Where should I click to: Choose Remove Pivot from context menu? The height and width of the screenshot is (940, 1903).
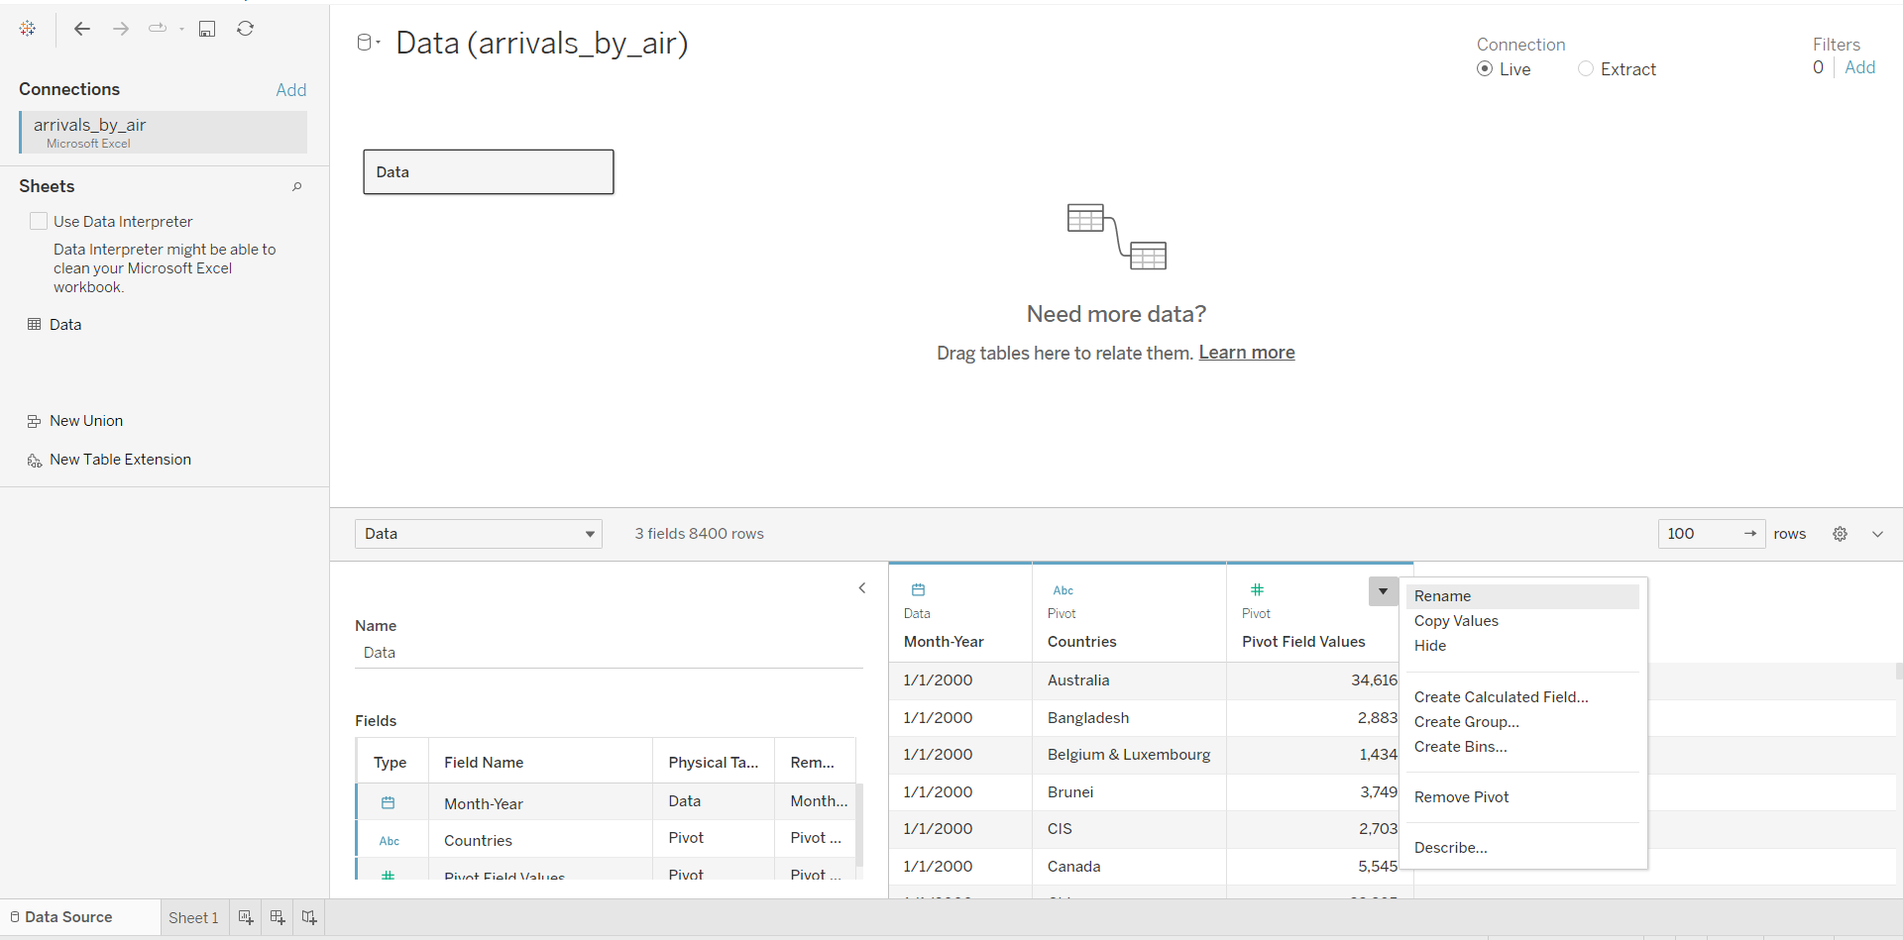pos(1461,797)
